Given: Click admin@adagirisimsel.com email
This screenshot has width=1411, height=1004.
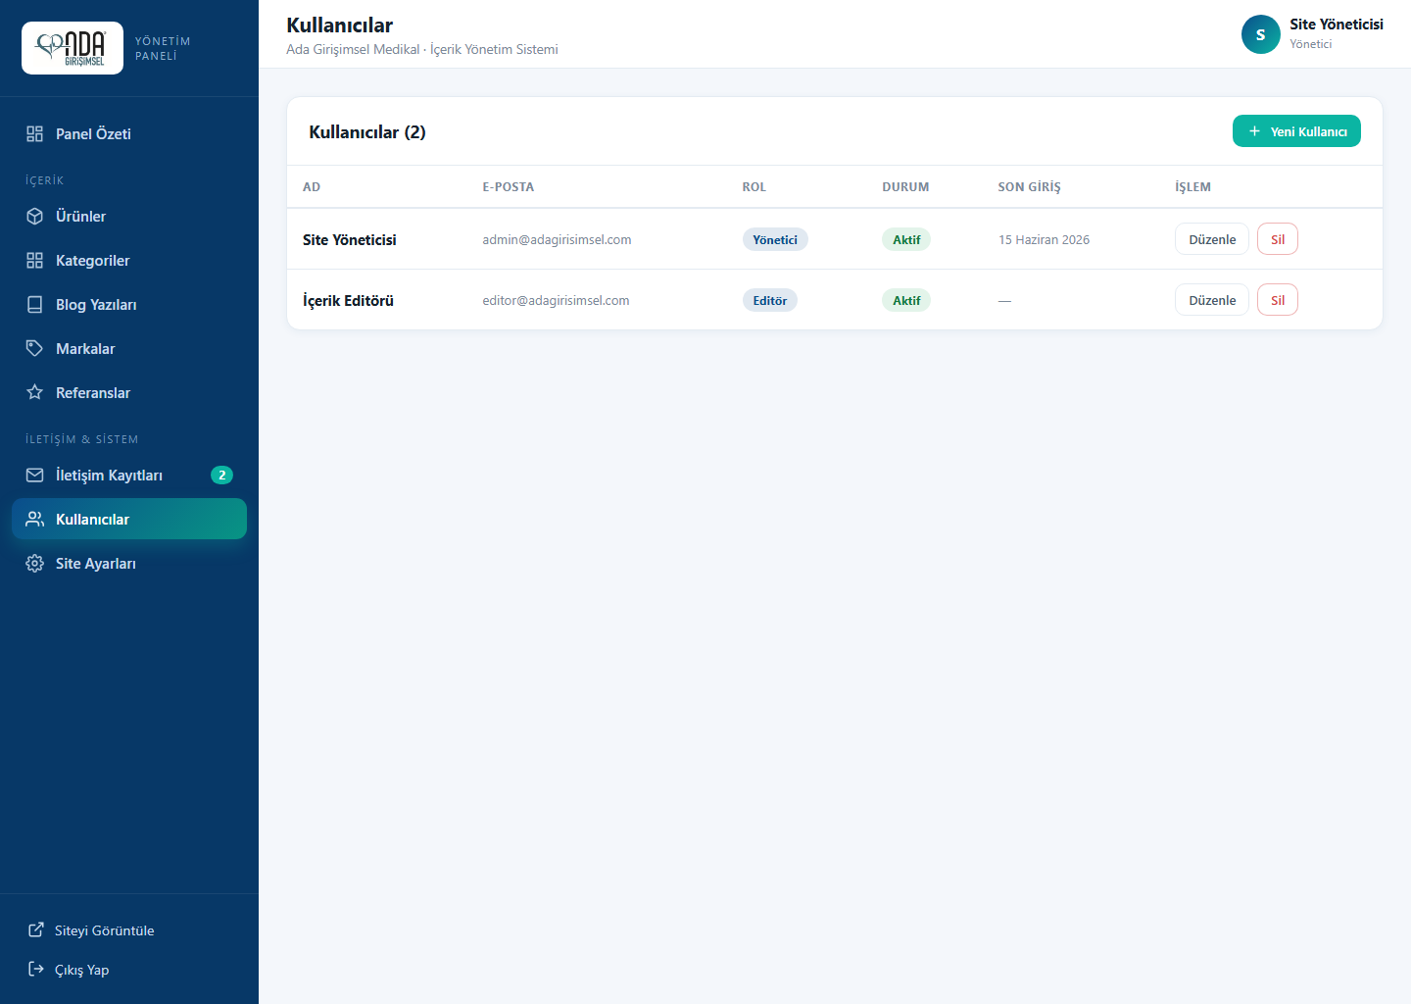Looking at the screenshot, I should point(557,239).
